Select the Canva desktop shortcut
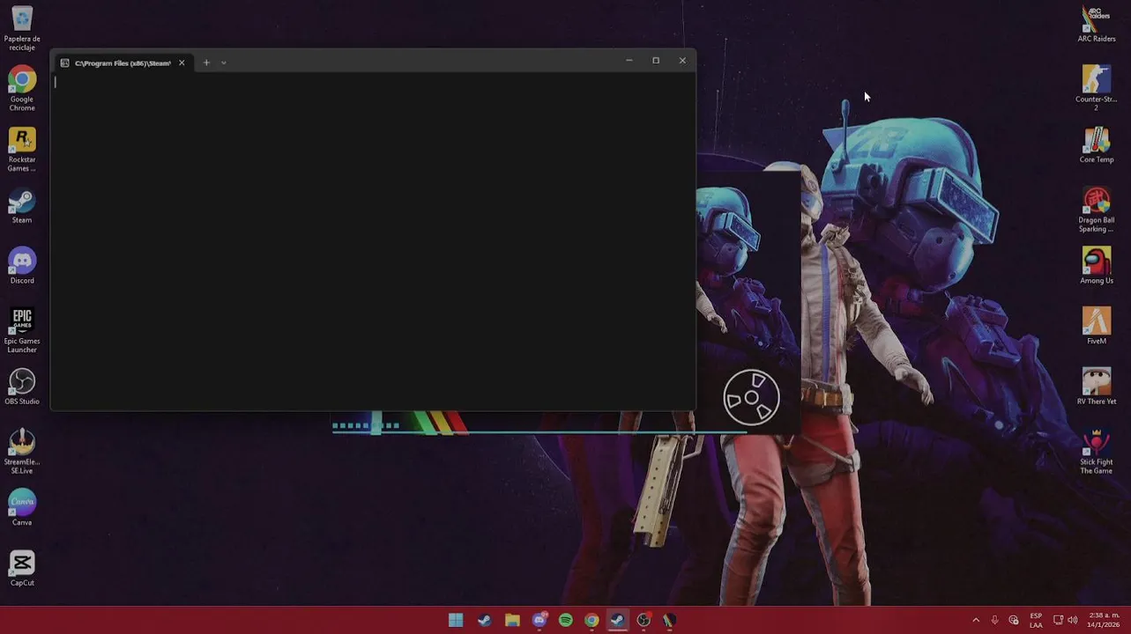Image resolution: width=1131 pixels, height=634 pixels. (22, 509)
